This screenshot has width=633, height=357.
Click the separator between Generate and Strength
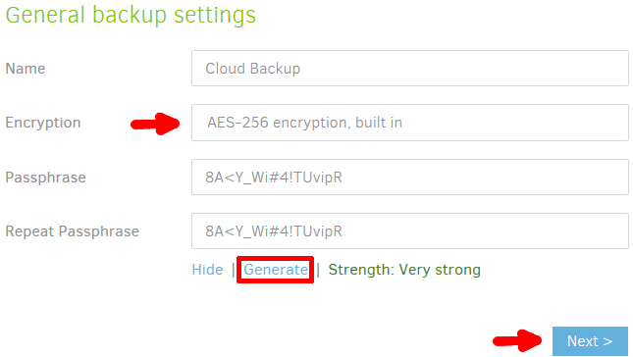click(318, 270)
